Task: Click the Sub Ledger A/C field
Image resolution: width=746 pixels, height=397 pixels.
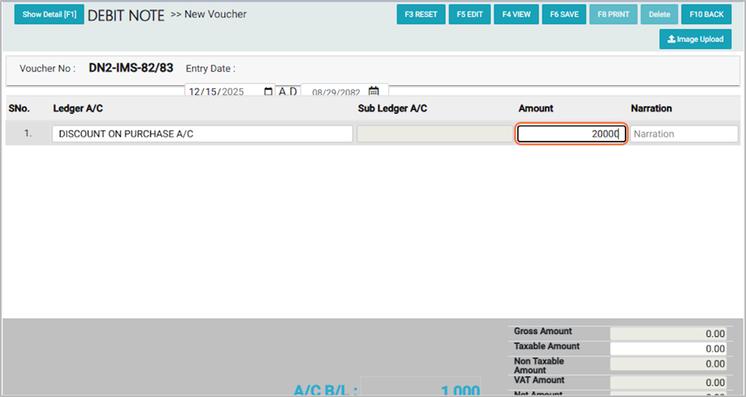Action: click(435, 134)
